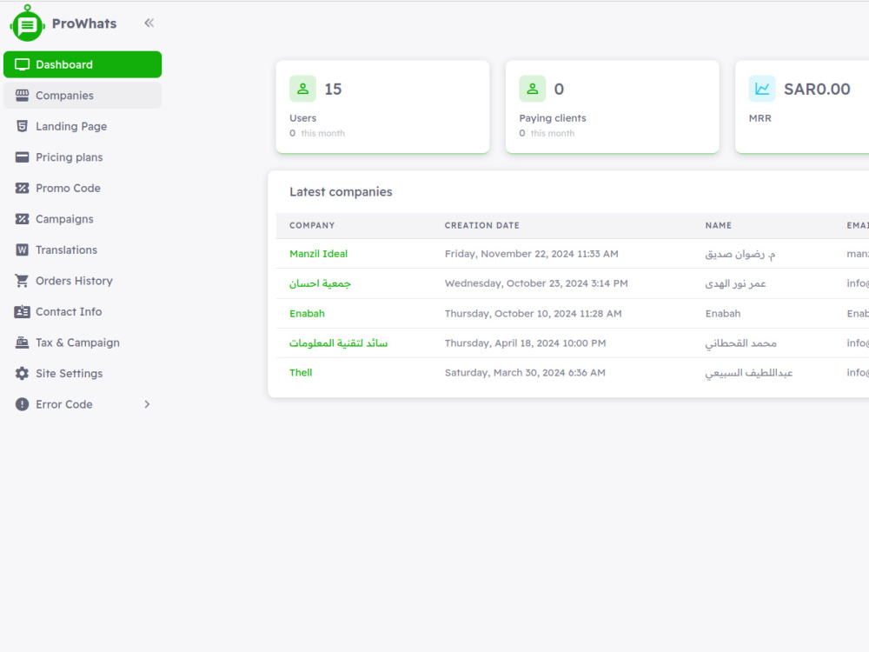Click the date Wednesday, October 23, 2024 3:14 PM
Viewport: 869px width, 652px height.
[x=536, y=283]
